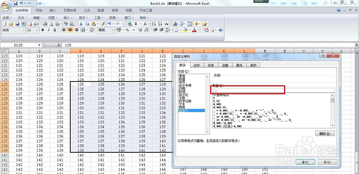Click the Fill Color paint bucket
Image resolution: width=359 pixels, height=174 pixels.
pos(185,30)
